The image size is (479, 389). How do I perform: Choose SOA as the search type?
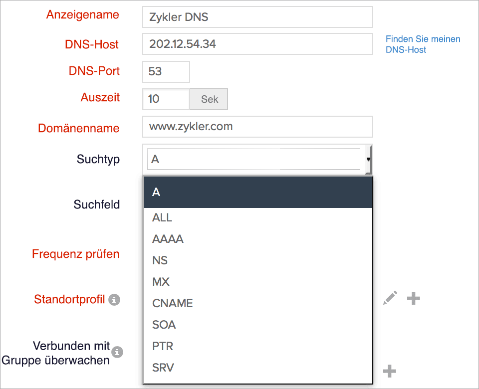(164, 325)
